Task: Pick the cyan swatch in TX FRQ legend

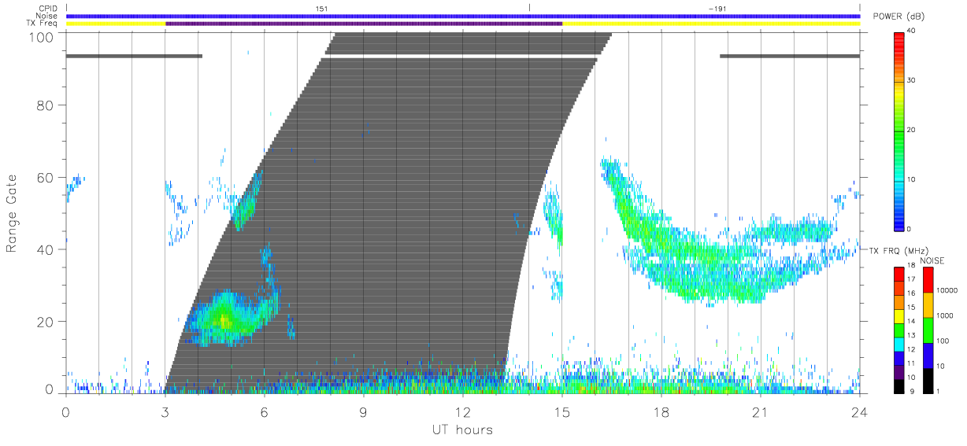Action: click(x=899, y=343)
